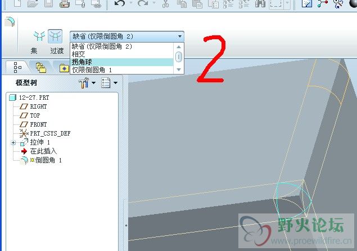Image resolution: width=357 pixels, height=251 pixels.
Task: Choose 仅限倒圆角 1 transition option
Action: coord(122,70)
